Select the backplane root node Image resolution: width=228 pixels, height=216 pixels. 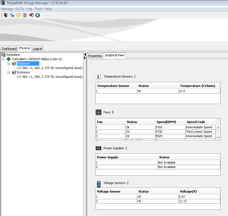point(13,55)
